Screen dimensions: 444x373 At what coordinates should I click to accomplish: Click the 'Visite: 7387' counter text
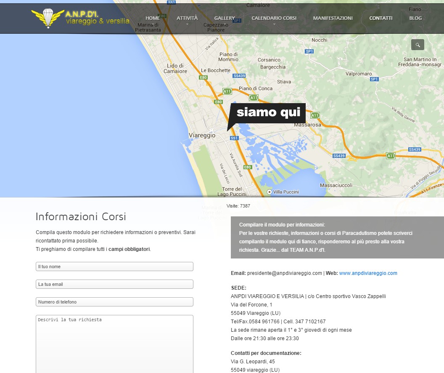click(238, 206)
